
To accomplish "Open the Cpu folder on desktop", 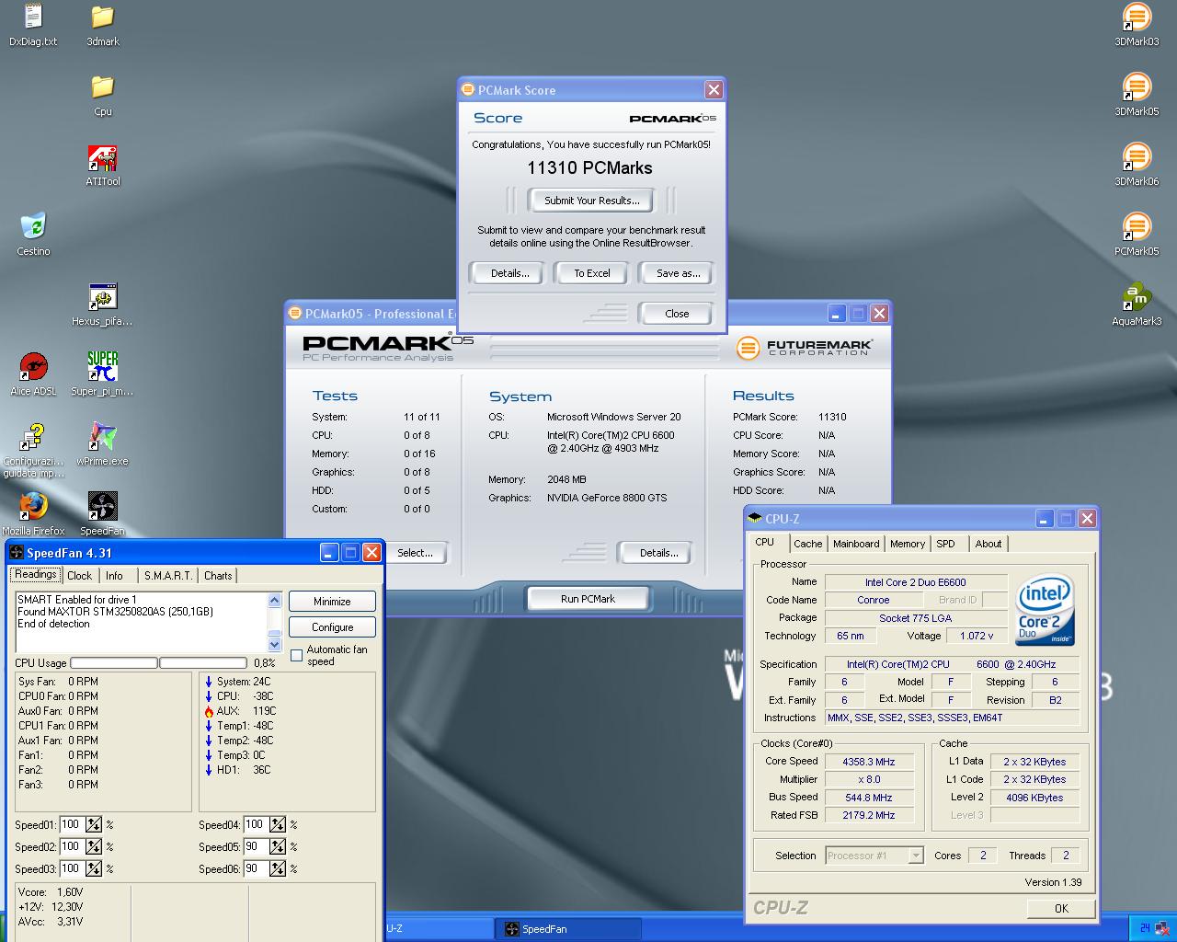I will (x=103, y=95).
